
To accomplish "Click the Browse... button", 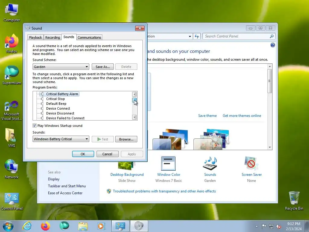I will [126, 139].
